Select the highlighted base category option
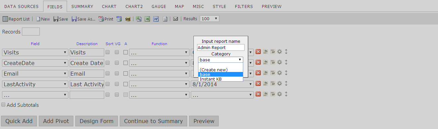Screen dimensions: 438x129 coord(221,74)
